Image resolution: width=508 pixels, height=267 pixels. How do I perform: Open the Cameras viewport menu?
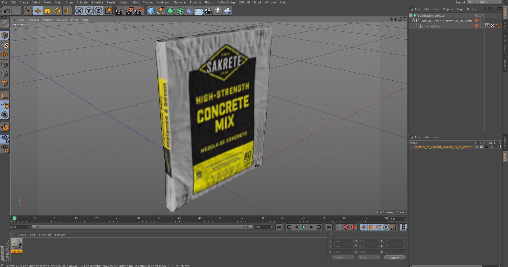(33, 20)
